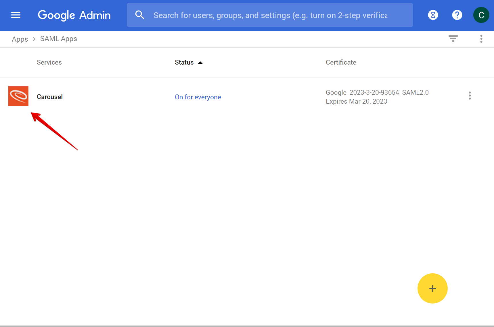The height and width of the screenshot is (327, 494).
Task: Open the Carousel row options menu
Action: click(470, 96)
